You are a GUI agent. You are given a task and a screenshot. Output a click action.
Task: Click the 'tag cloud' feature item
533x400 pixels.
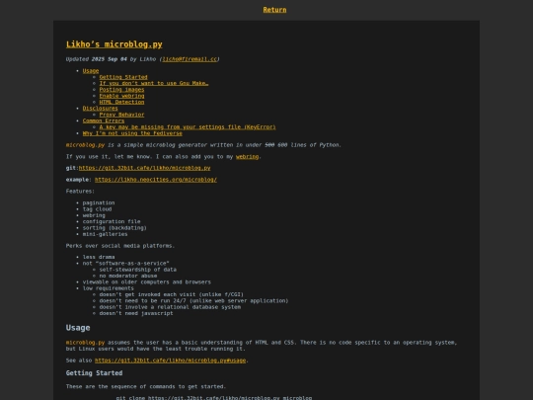(97, 209)
